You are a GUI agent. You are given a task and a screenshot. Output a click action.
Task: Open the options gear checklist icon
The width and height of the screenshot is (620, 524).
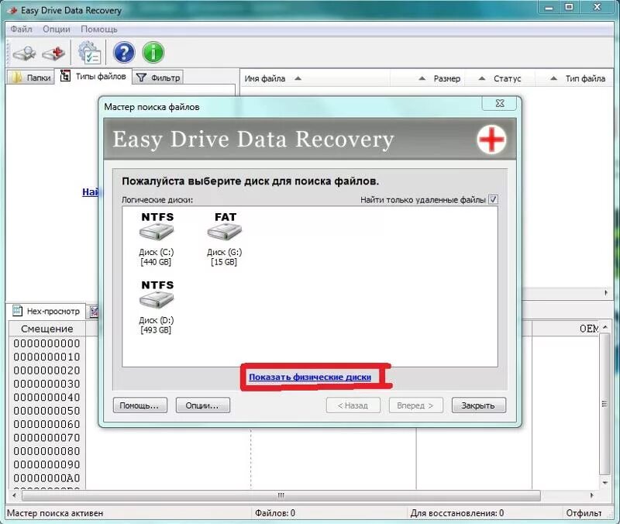tap(89, 53)
